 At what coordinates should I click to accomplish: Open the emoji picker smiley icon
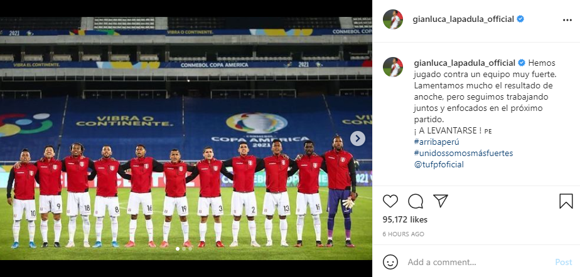390,262
